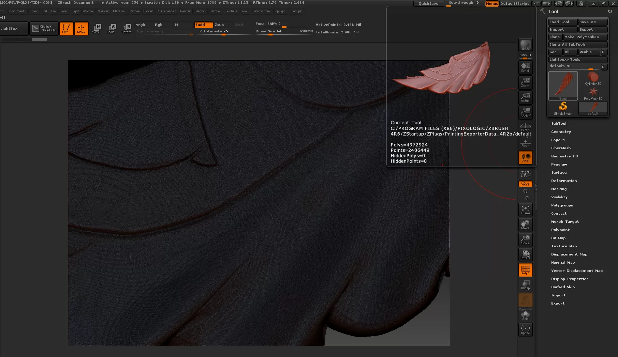Click the BPR render icon
618x357 pixels.
coord(525,45)
